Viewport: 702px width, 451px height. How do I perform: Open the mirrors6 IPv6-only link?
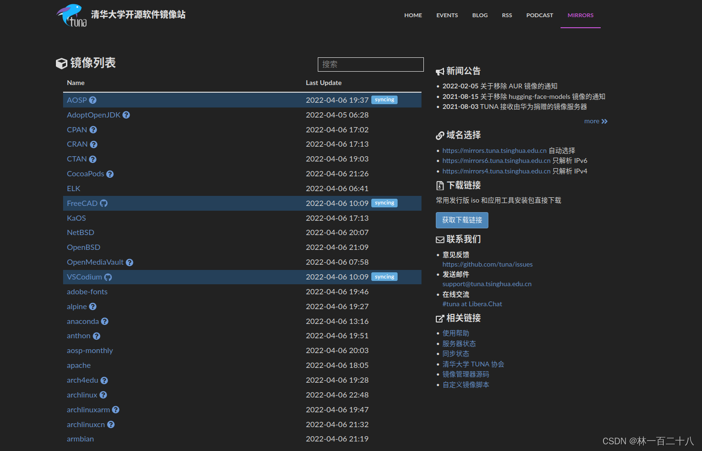coord(497,161)
